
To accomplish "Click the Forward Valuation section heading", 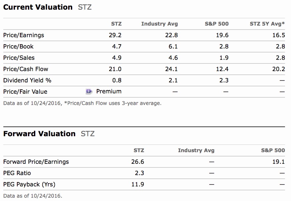I will (39, 134).
